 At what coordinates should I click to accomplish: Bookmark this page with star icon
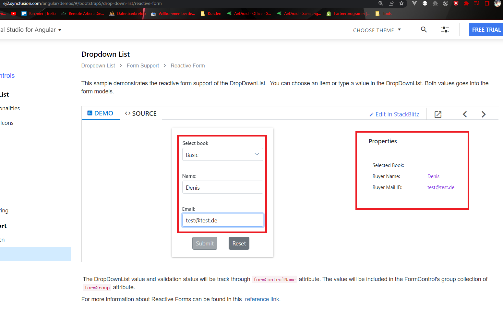click(401, 3)
